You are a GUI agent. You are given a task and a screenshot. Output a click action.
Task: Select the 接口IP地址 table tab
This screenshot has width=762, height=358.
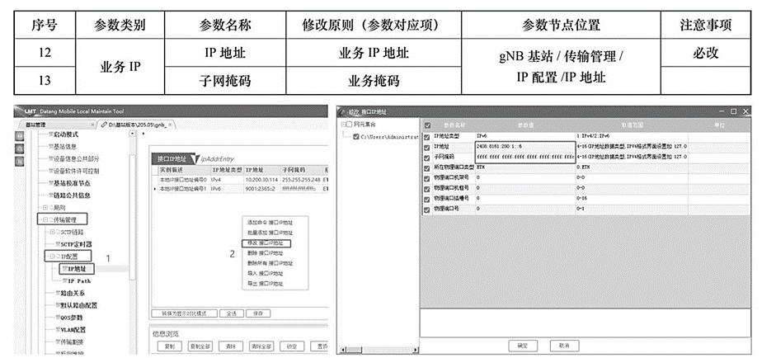coord(172,158)
